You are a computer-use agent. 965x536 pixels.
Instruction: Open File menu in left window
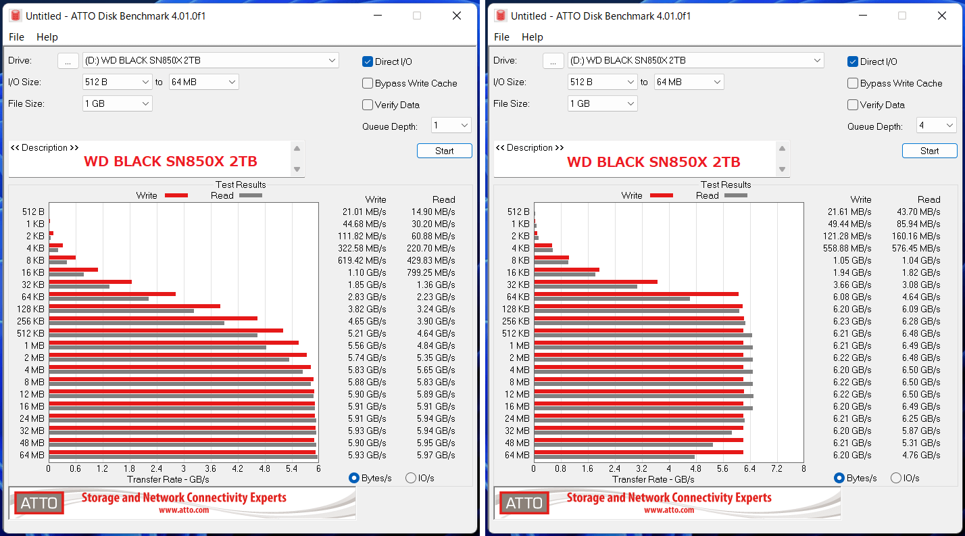click(x=16, y=37)
